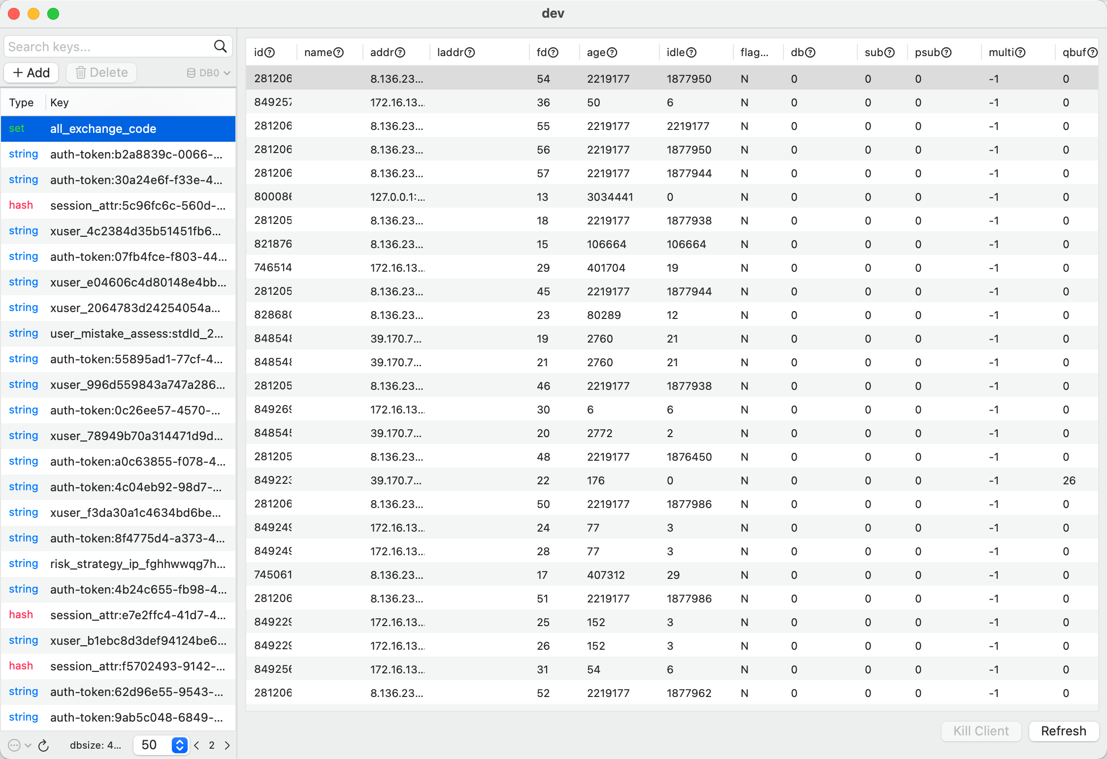Click info icon beside psub header
Screen dimensions: 1107x759
(x=946, y=53)
